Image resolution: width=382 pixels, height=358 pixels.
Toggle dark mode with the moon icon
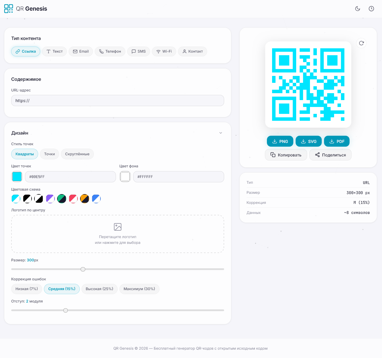[358, 9]
